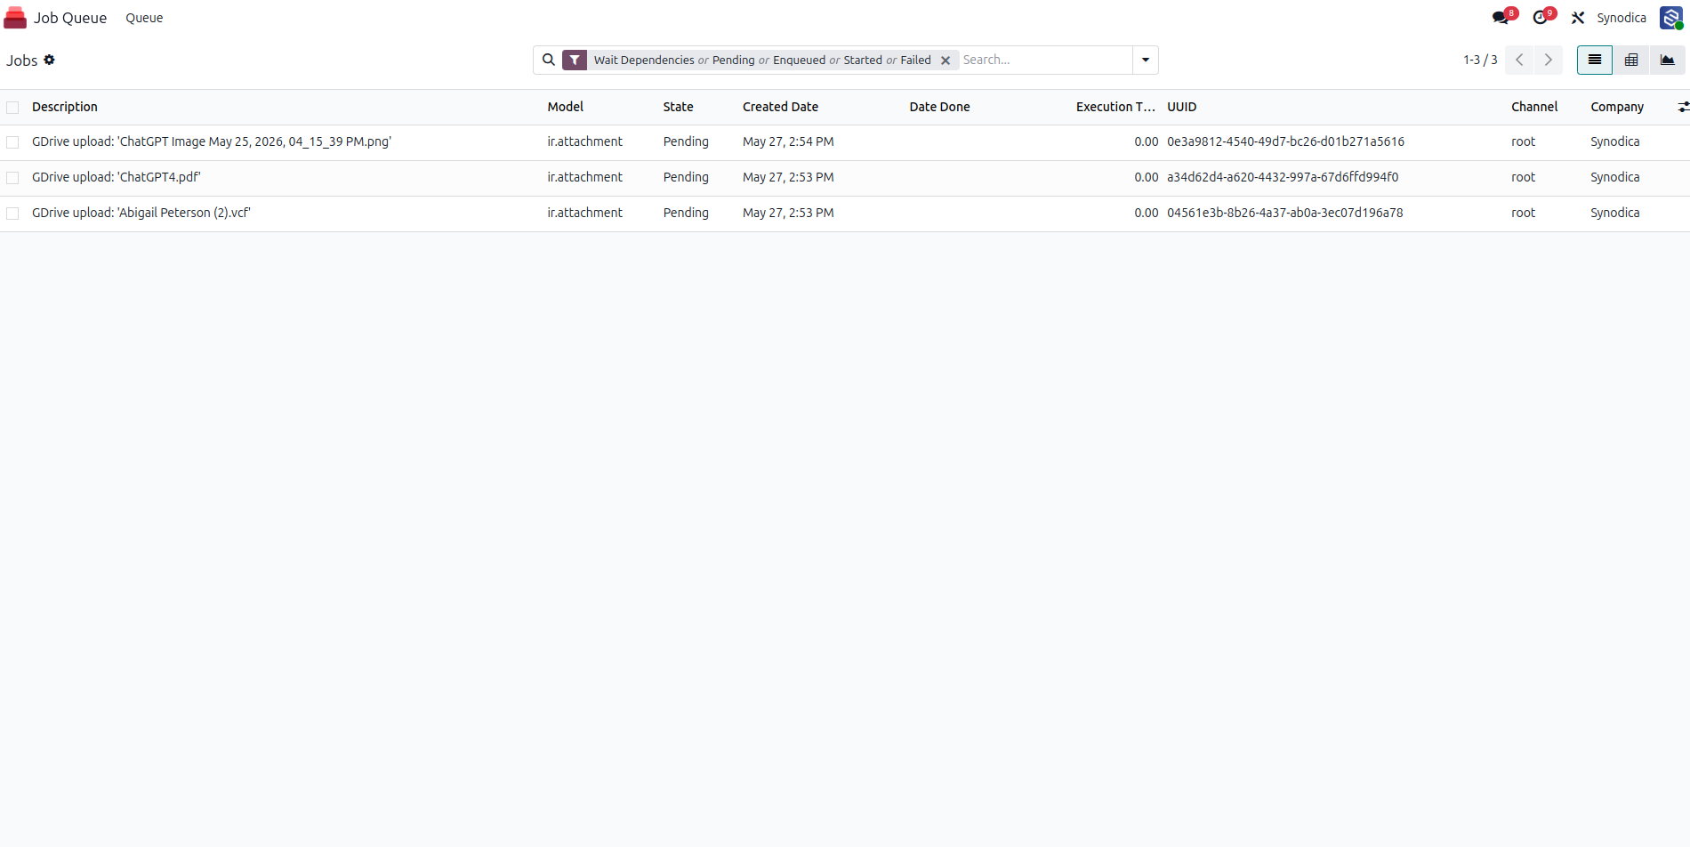1690x847 pixels.
Task: Sort by State column header
Action: [x=678, y=107]
